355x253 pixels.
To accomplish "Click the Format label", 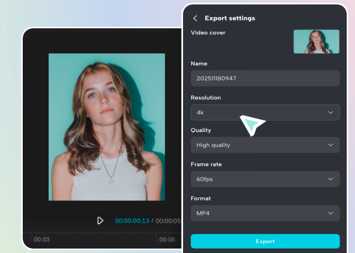I will (201, 199).
